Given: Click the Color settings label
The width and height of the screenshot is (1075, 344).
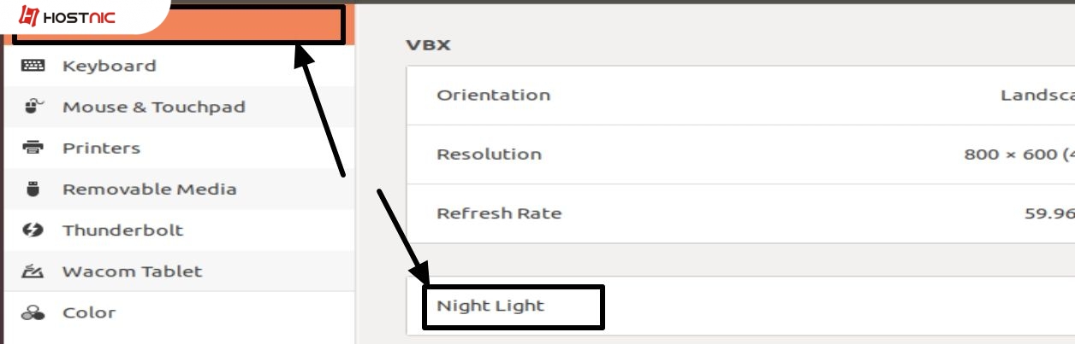Looking at the screenshot, I should (x=89, y=312).
